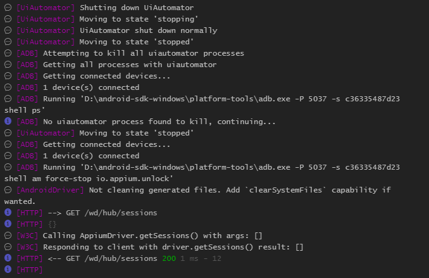The width and height of the screenshot is (429, 278).
Task: Click info icon beside '<-- GET /wd/hub/sessions'
Action: (x=8, y=258)
